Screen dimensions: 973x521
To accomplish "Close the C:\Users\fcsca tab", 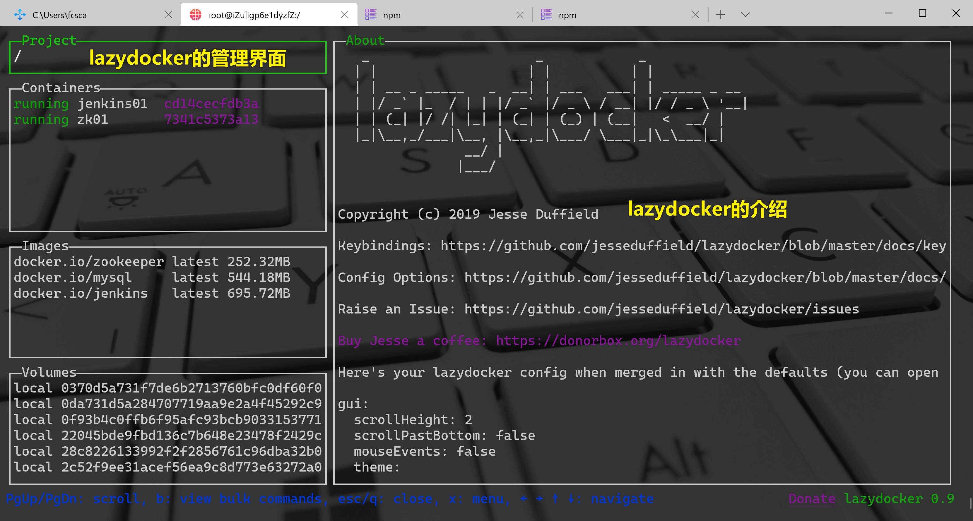I will tap(169, 15).
